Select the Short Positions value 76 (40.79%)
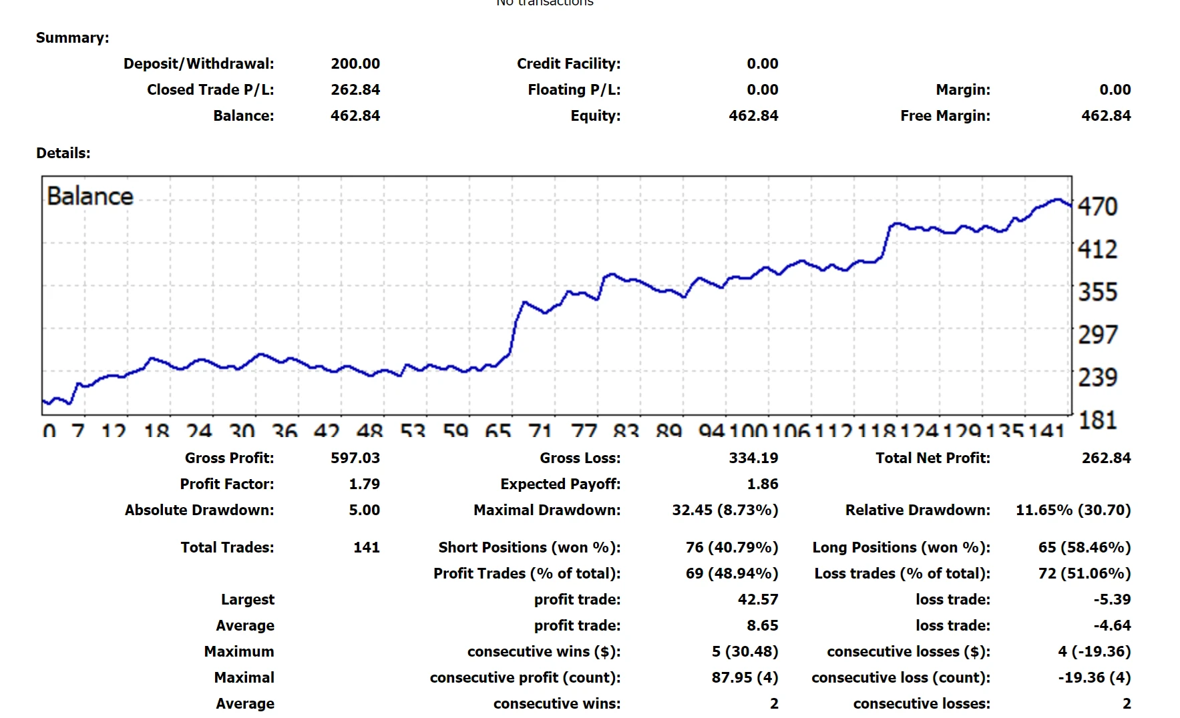 click(x=731, y=548)
